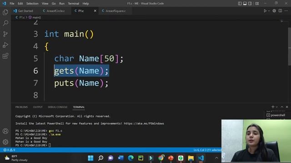This screenshot has height=163, width=291.
Task: Switch to the Problems panel tab
Action: [21, 107]
